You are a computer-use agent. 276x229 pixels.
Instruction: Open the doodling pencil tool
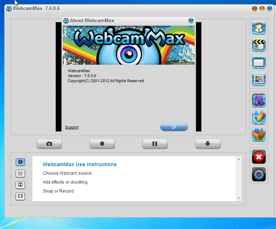click(259, 118)
